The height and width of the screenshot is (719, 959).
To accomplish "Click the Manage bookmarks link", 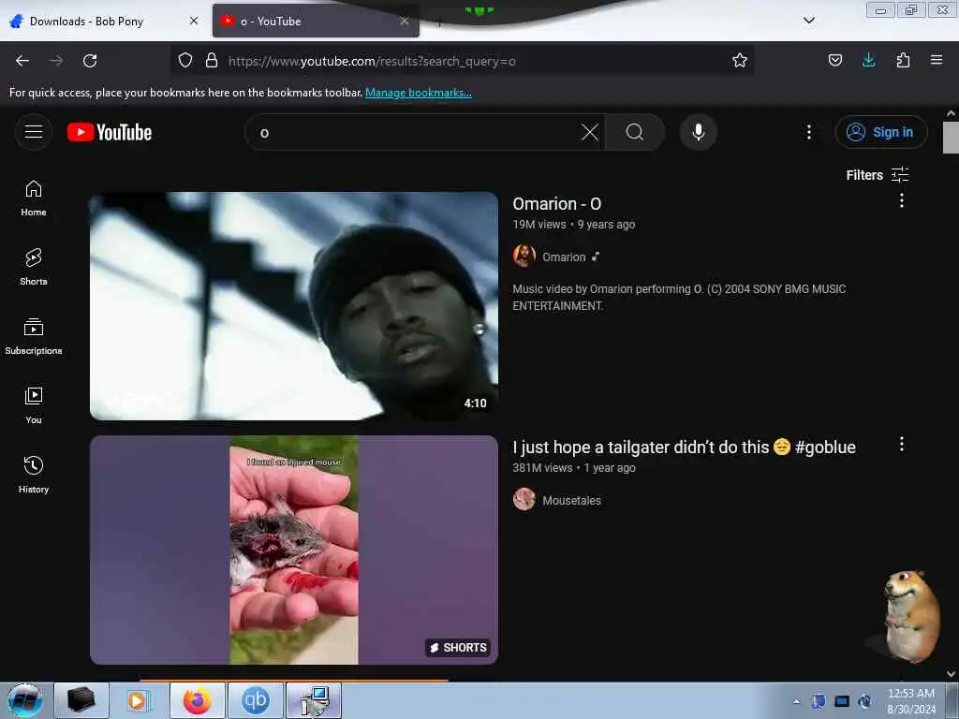I will point(419,93).
